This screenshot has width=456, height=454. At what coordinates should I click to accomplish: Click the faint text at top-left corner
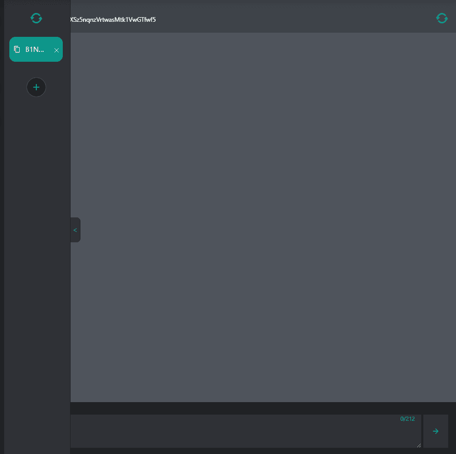(31, 3)
